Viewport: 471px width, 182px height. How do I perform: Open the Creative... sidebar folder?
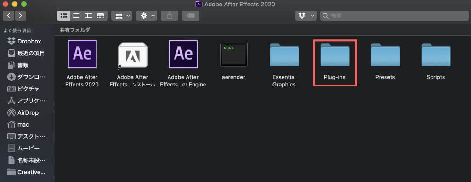[27, 172]
